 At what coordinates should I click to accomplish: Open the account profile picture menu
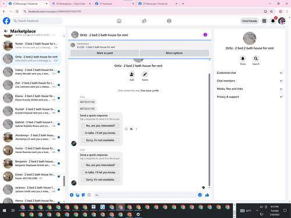coord(282,21)
